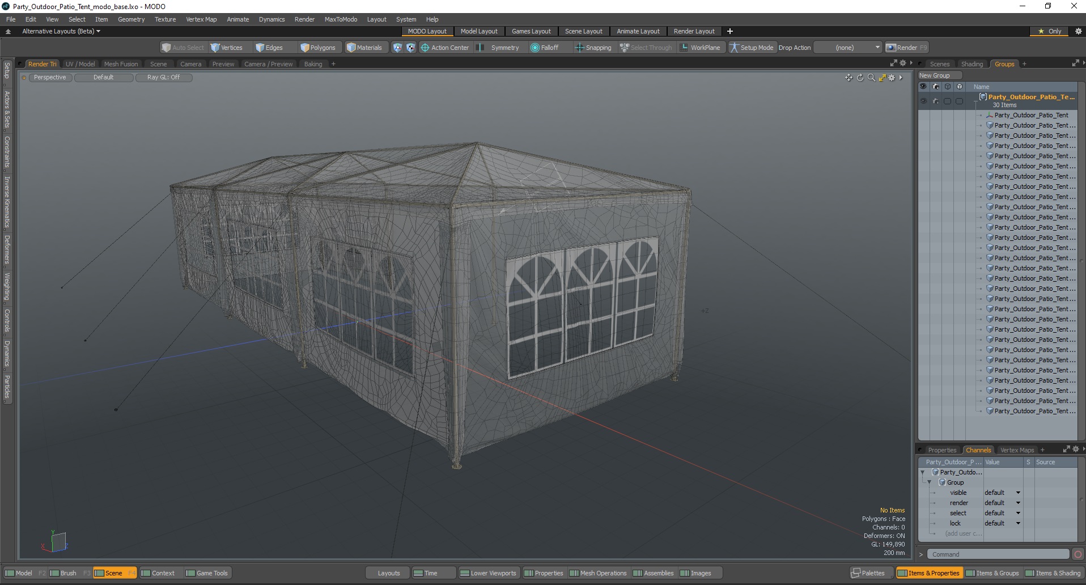The height and width of the screenshot is (585, 1086).
Task: Open Perspective view type dropdown
Action: pyautogui.click(x=50, y=78)
